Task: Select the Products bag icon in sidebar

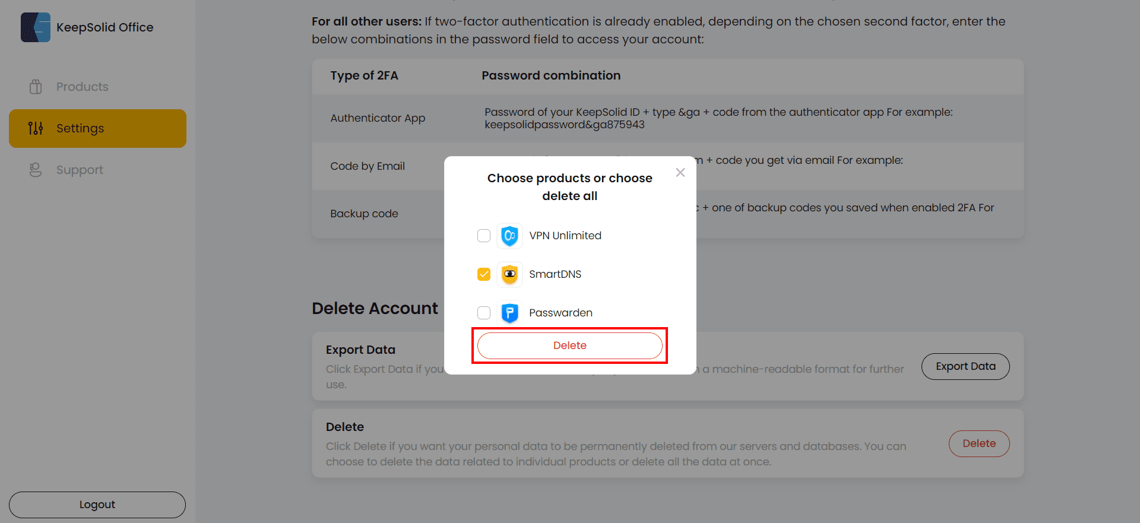Action: (36, 87)
